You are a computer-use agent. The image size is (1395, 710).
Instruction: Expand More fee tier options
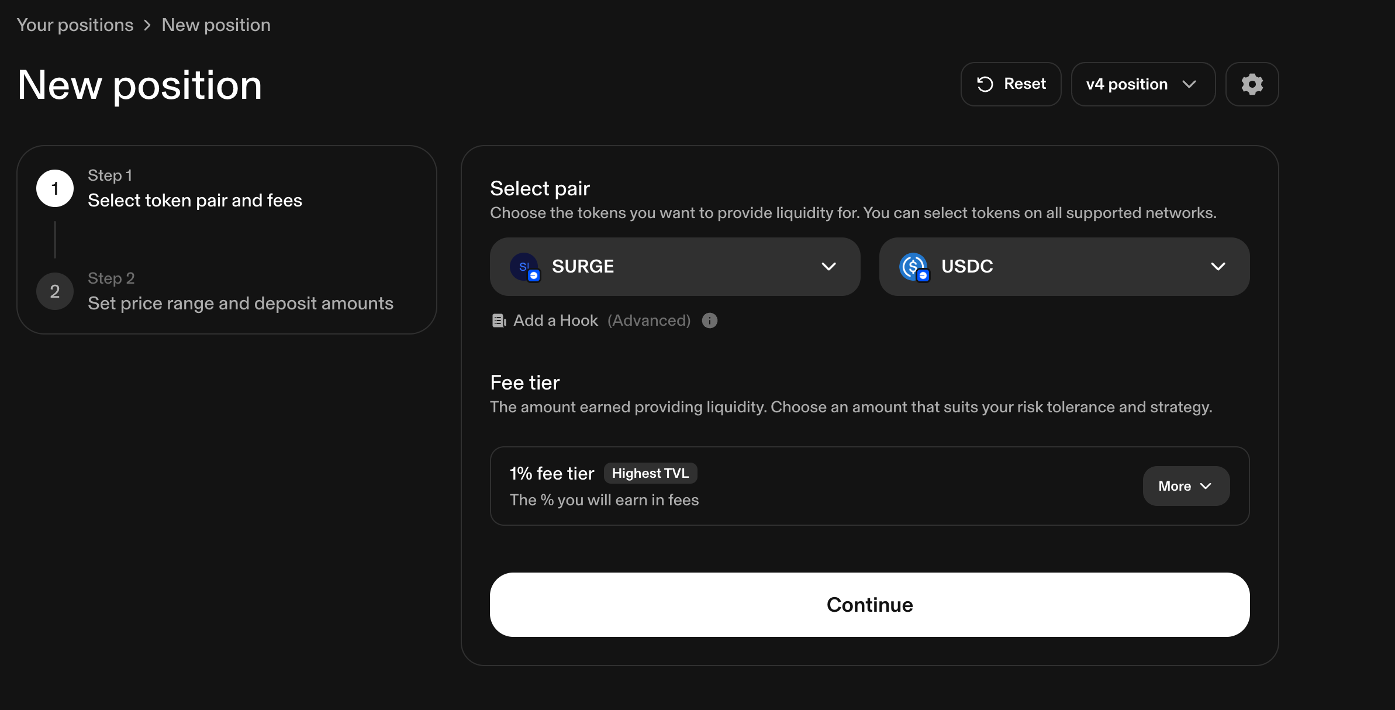[x=1186, y=486]
